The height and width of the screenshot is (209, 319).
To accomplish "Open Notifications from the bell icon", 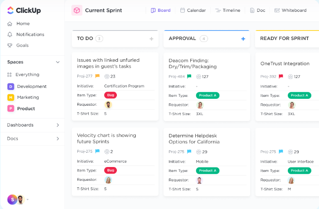I will click(x=10, y=35).
